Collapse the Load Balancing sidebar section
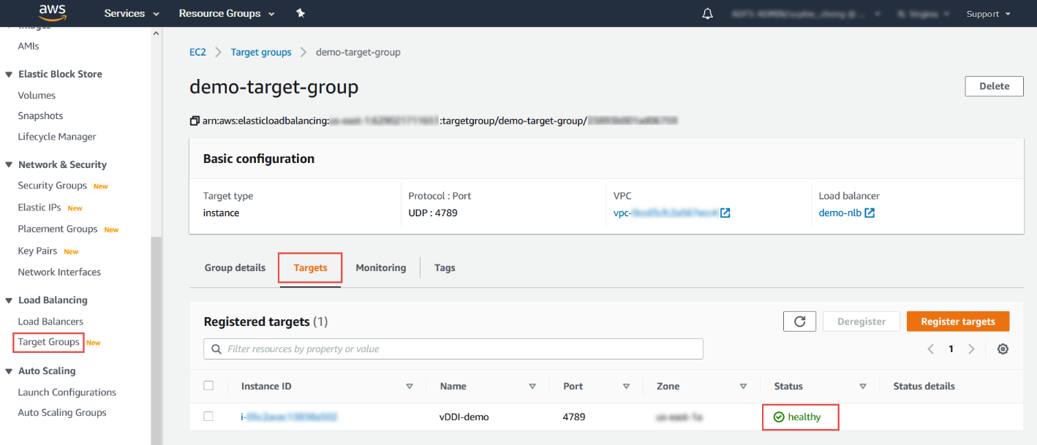 [x=9, y=300]
